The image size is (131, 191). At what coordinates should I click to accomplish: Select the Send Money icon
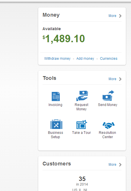[108, 95]
